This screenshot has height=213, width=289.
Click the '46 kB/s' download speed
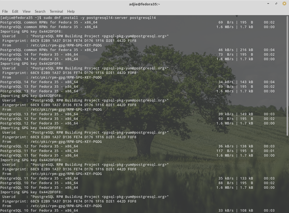[226, 50]
